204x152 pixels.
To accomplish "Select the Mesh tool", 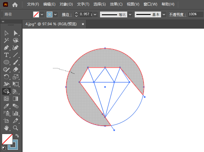I will pos(6,99).
